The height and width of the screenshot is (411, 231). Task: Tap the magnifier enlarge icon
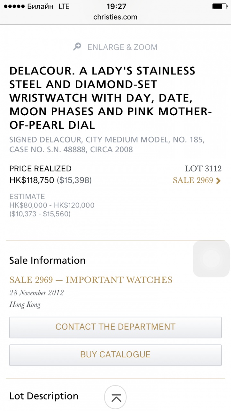(77, 47)
